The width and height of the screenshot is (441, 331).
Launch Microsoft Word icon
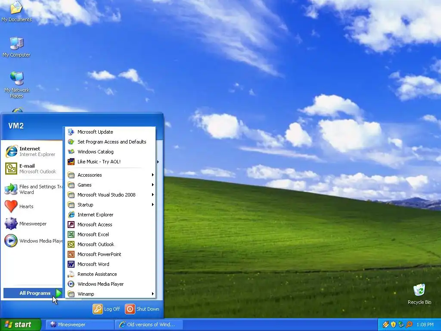71,264
